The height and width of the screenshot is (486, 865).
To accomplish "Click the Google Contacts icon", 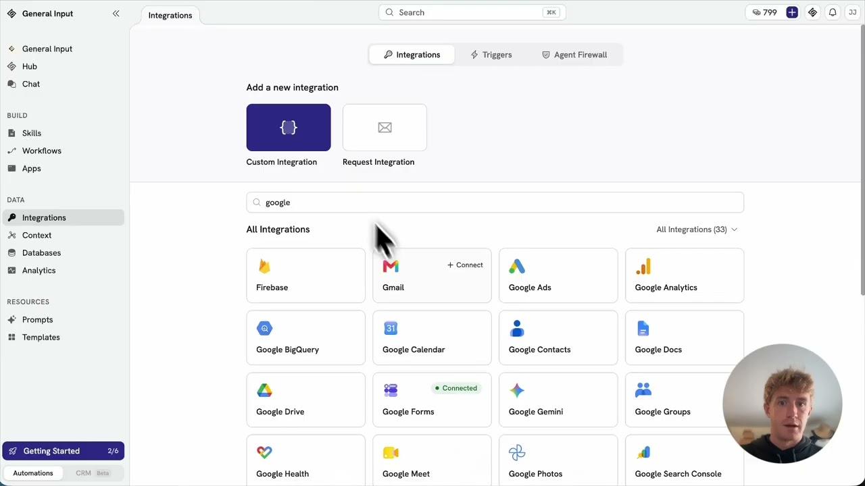I will tap(517, 328).
